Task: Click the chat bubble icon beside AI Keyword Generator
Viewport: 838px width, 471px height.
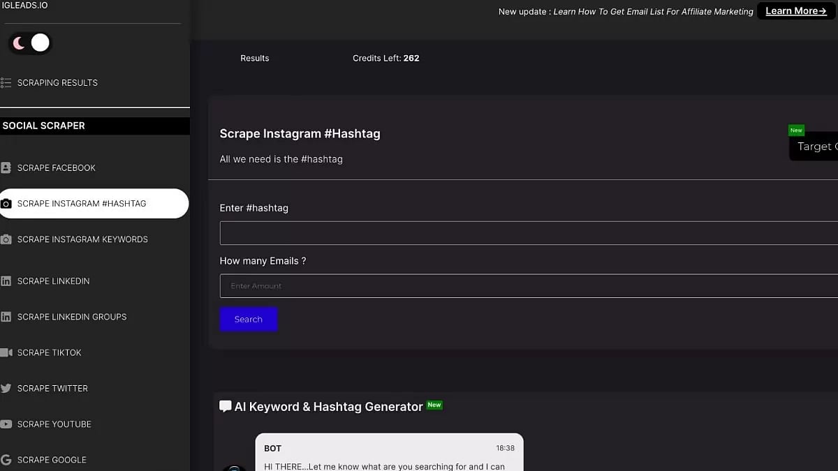Action: pyautogui.click(x=225, y=405)
